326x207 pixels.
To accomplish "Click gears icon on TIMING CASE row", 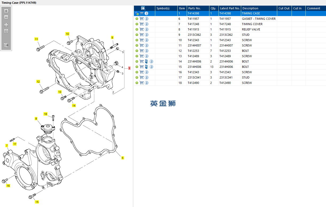I will pos(137,13).
